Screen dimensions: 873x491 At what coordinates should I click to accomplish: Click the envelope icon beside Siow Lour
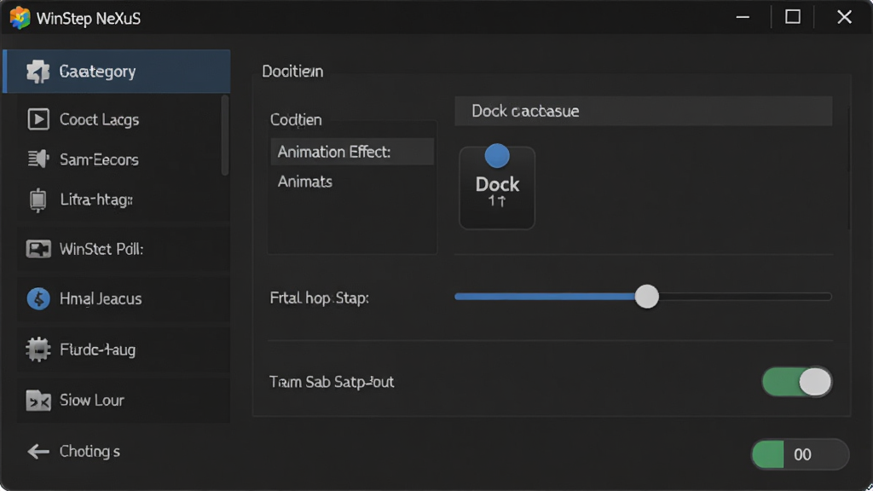pyautogui.click(x=38, y=401)
